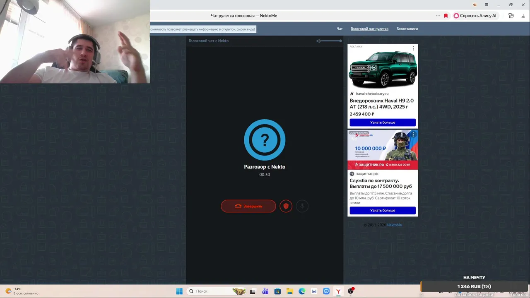Open Microsoft Teams from the taskbar
Screen dimensions: 530x298
pyautogui.click(x=265, y=291)
